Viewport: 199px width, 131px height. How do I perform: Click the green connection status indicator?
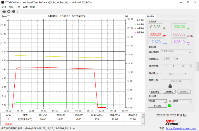click(x=169, y=106)
